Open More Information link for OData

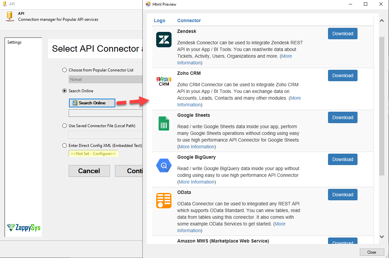tap(280, 224)
